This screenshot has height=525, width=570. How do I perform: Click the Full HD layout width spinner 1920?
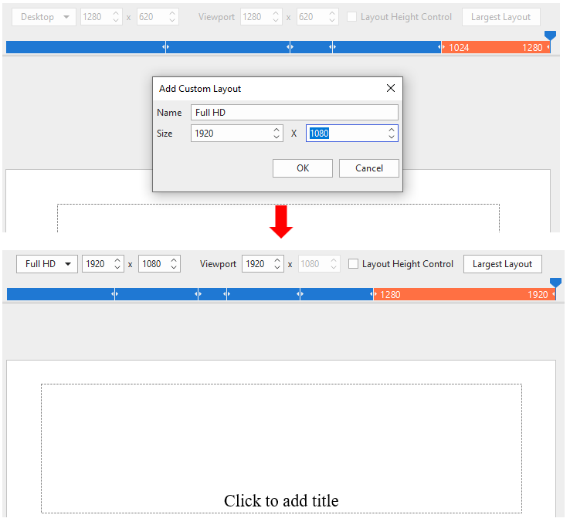tap(97, 264)
